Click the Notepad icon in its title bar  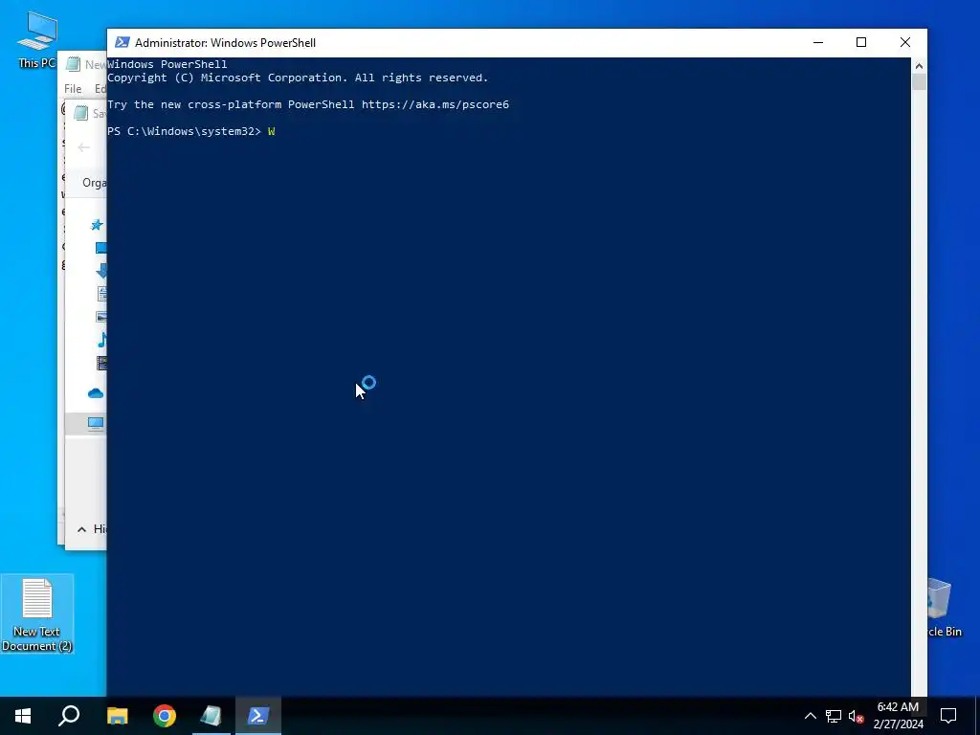(x=73, y=64)
